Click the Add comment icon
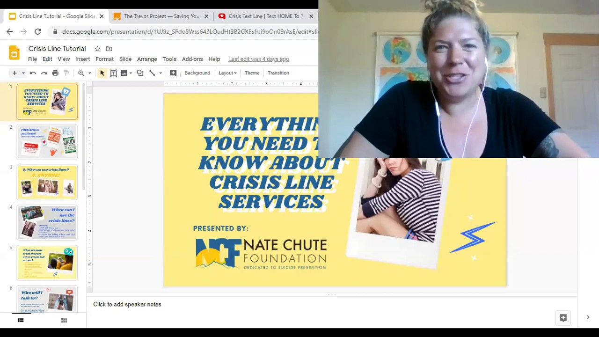 pos(173,73)
